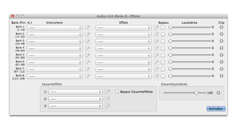Edit the Bank 8 effect via pencil icon

156,76
